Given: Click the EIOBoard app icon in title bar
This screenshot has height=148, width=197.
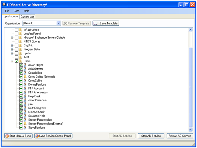Looking at the screenshot, I should point(4,5).
